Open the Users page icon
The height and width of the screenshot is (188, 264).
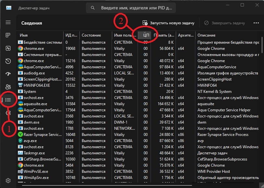pos(8,87)
